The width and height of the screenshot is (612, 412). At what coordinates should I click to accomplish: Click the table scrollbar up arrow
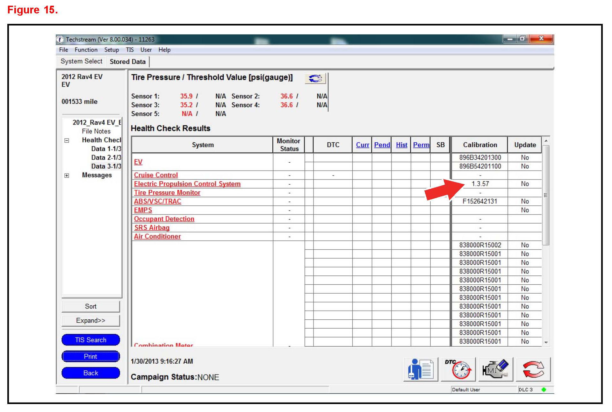coord(546,141)
